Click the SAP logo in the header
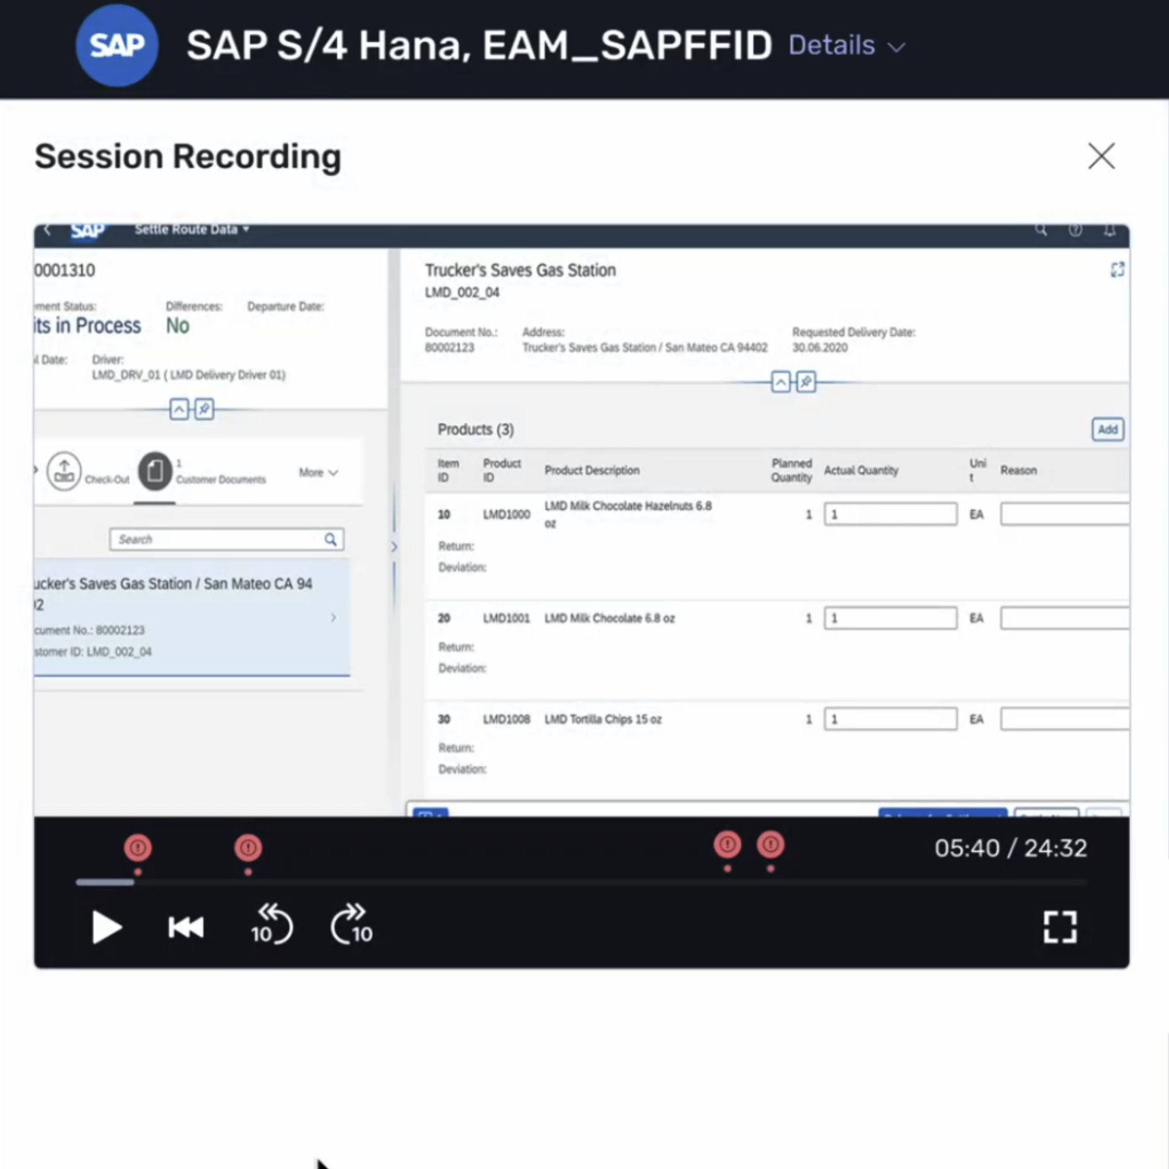 (x=117, y=46)
